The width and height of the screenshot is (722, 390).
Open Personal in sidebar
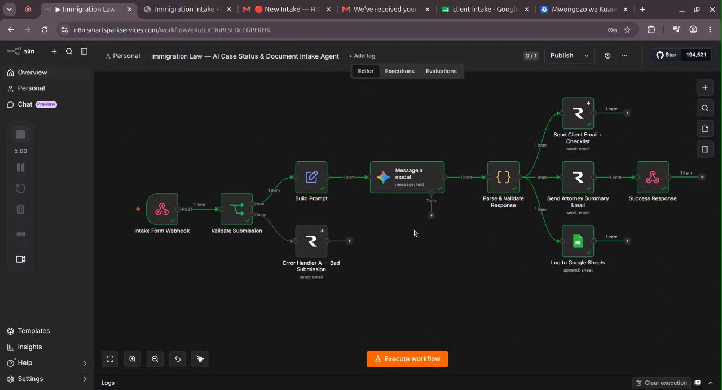(x=47, y=88)
